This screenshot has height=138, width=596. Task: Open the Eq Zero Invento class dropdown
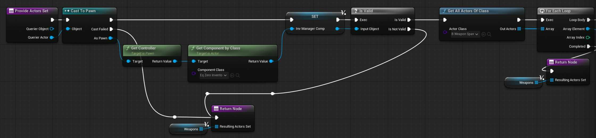click(x=213, y=76)
